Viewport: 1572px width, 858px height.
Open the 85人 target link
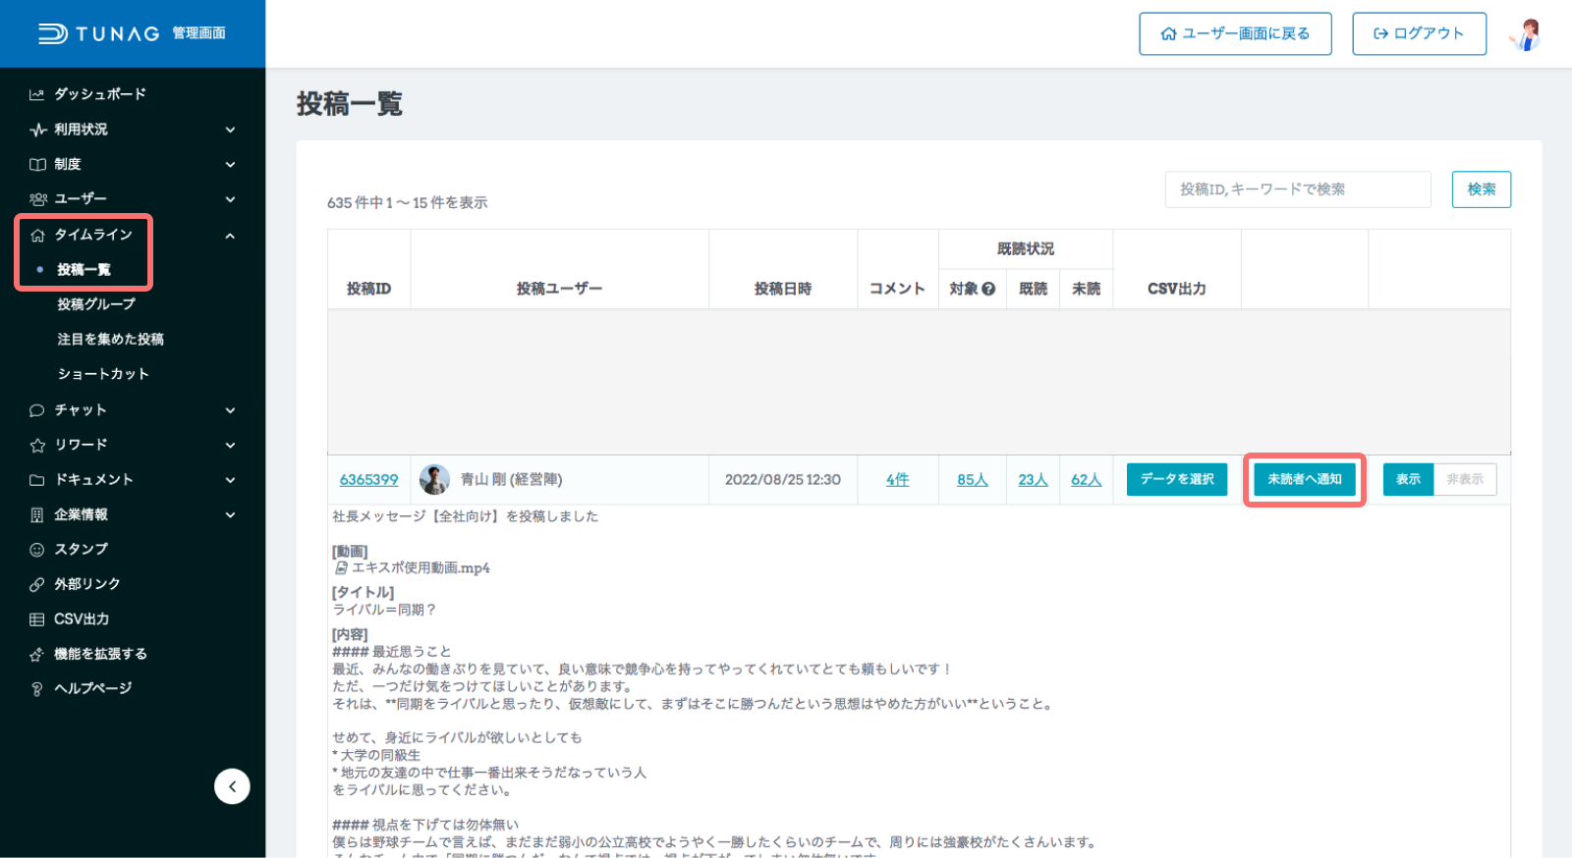click(972, 480)
